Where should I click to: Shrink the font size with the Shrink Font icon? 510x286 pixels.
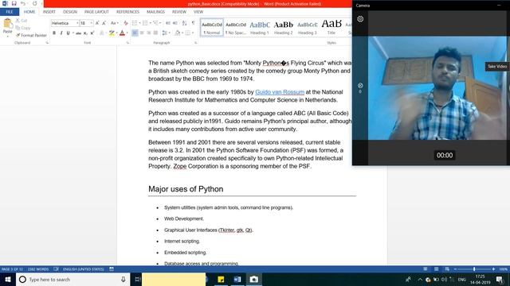(104, 23)
